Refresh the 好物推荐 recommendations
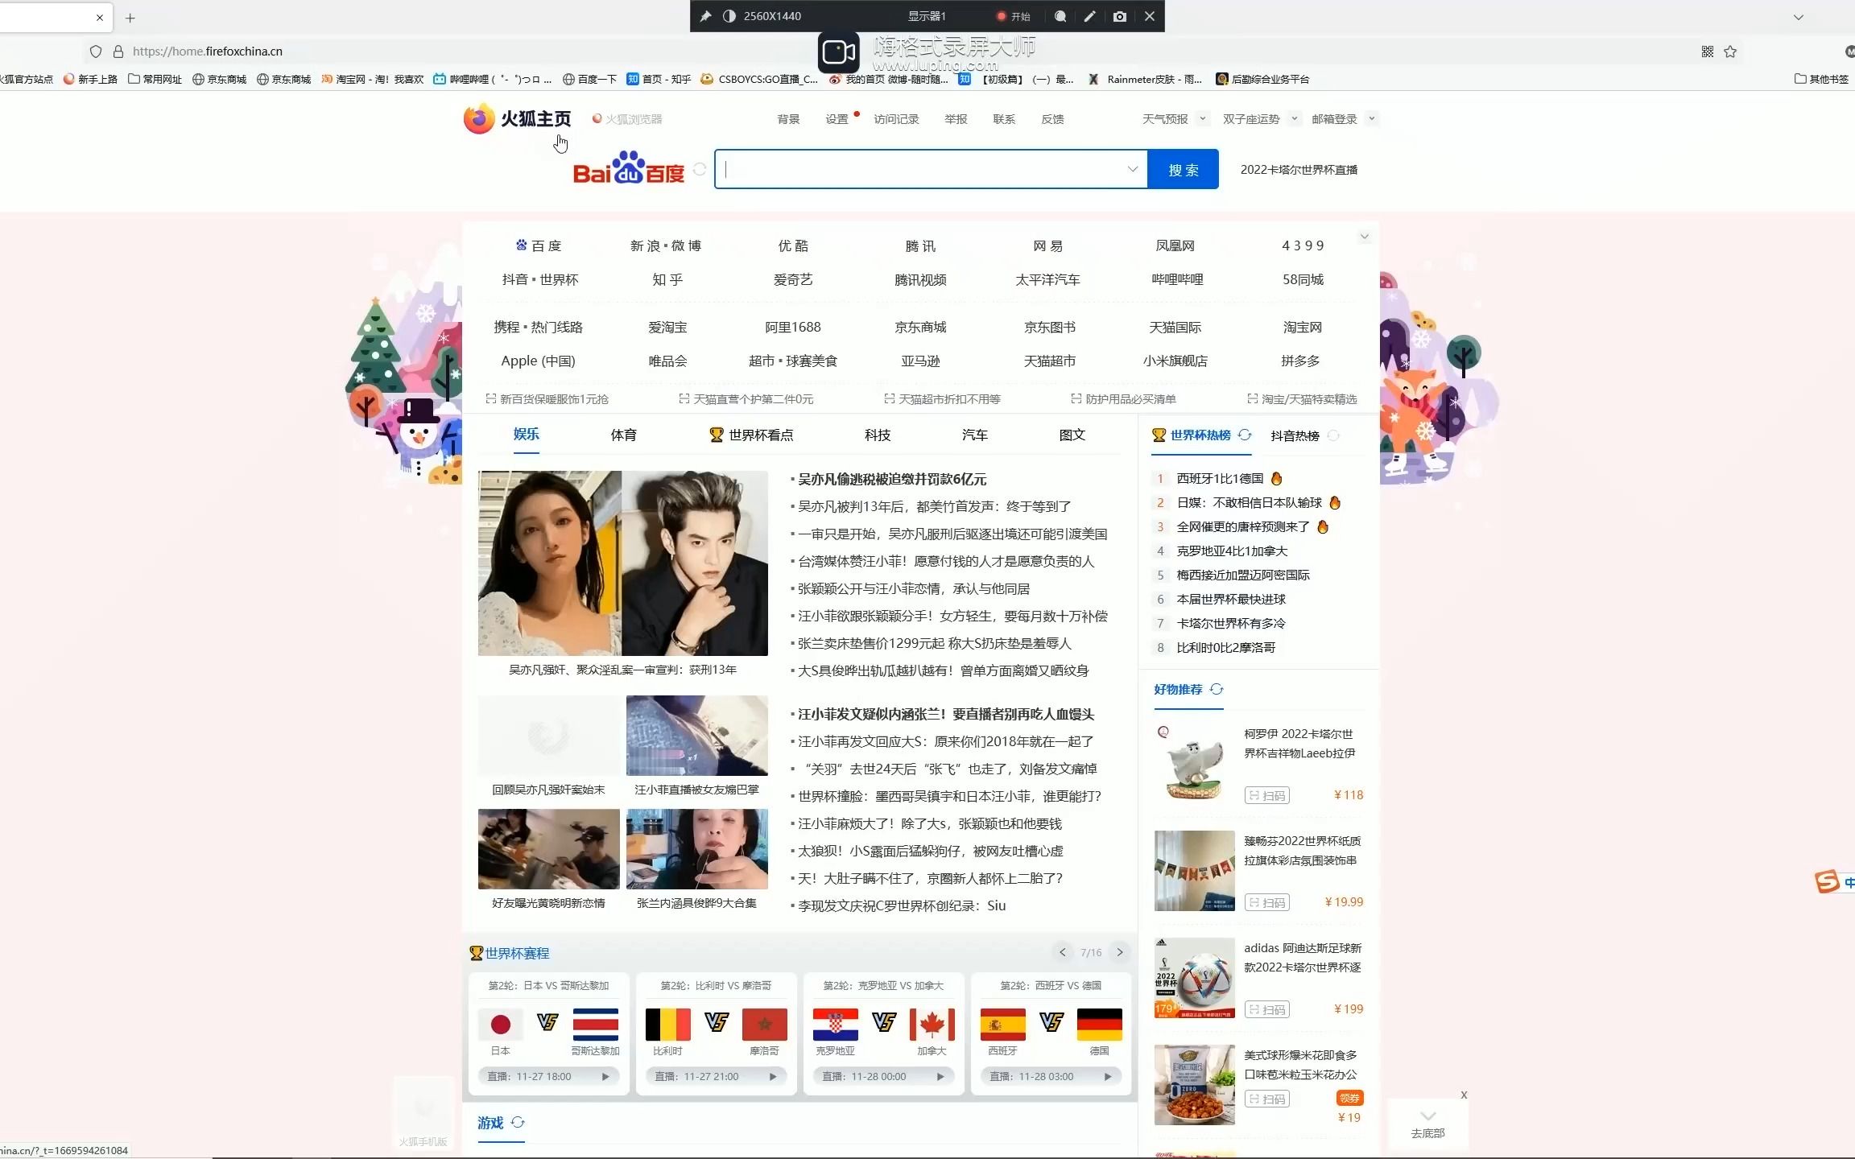 point(1217,689)
